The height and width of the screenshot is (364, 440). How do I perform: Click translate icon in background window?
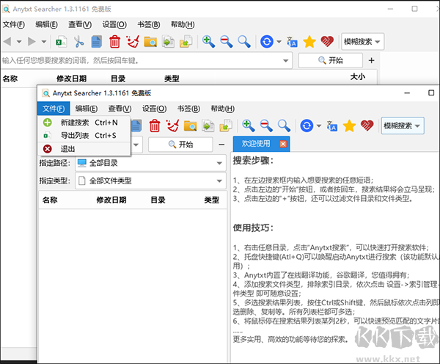[292, 42]
